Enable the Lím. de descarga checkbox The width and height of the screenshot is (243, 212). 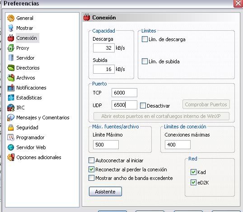click(x=145, y=39)
